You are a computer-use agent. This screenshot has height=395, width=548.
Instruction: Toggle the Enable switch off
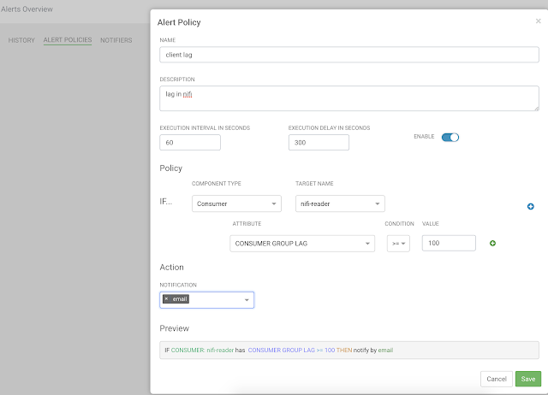[x=450, y=137]
